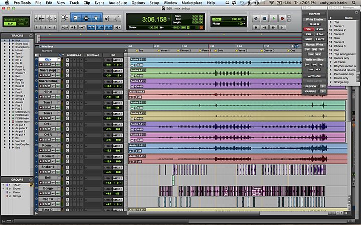
Task: Toggle MUTE write enable button
Action: pyautogui.click(x=309, y=39)
